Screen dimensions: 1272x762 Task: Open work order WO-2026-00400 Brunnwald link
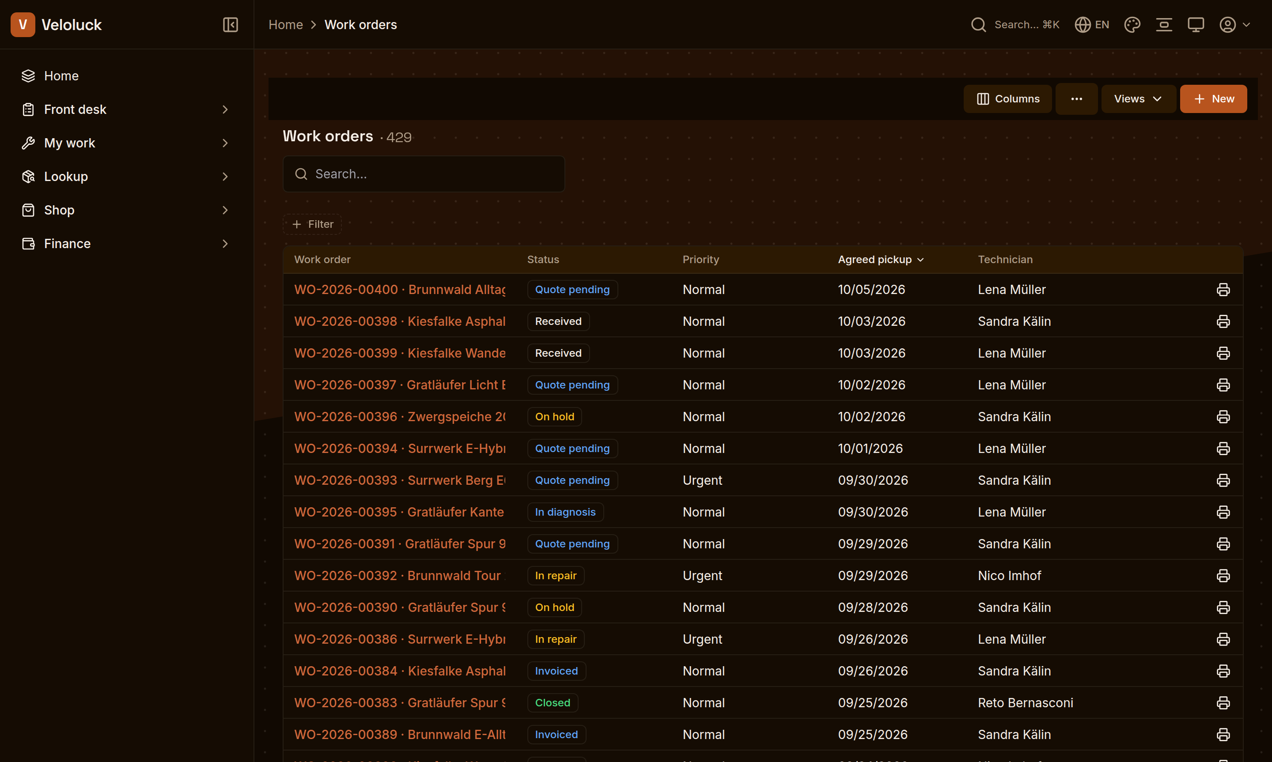(400, 290)
